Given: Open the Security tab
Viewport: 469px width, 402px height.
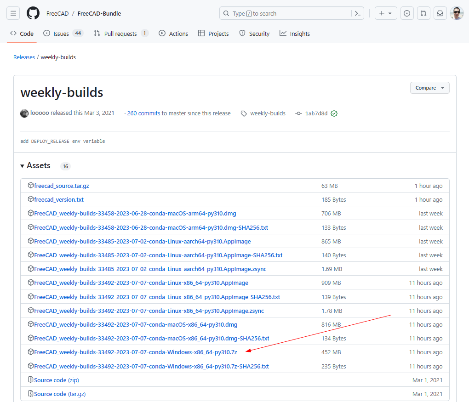Looking at the screenshot, I should point(255,34).
